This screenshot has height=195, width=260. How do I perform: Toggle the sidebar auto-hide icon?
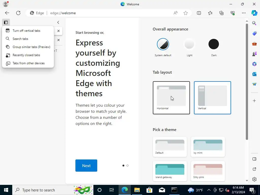254,159
